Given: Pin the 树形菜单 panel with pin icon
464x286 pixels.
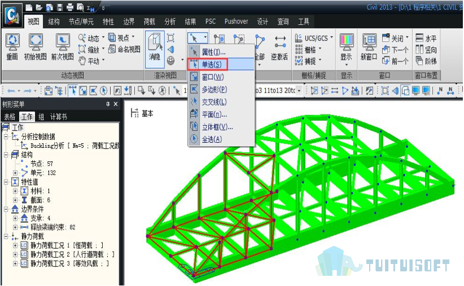Looking at the screenshot, I should pos(108,104).
